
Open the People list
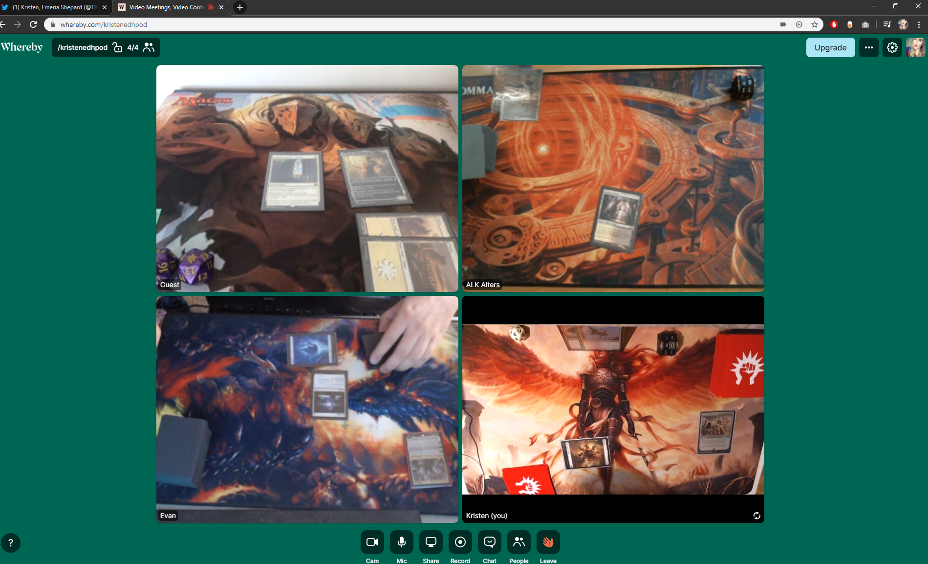518,542
